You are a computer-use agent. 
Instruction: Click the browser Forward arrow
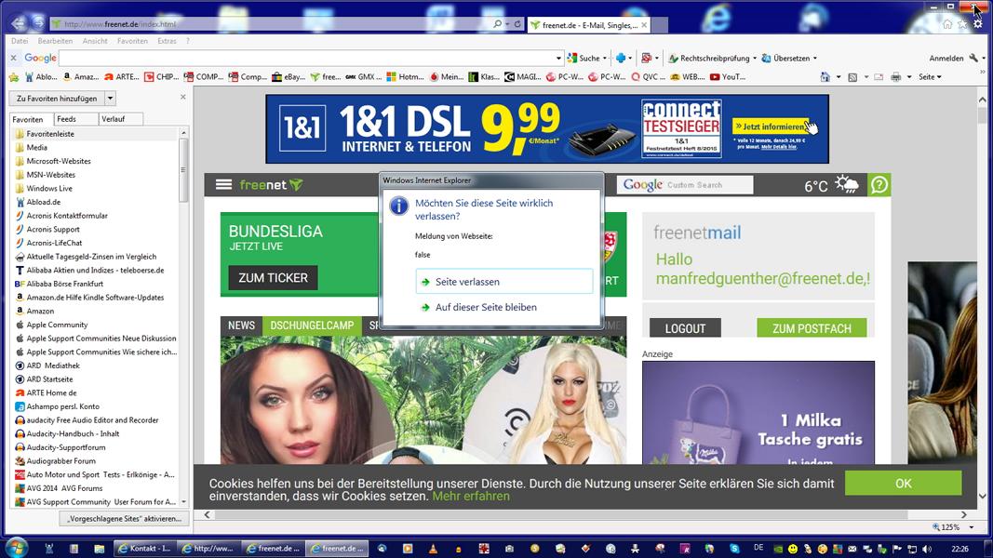coord(39,23)
